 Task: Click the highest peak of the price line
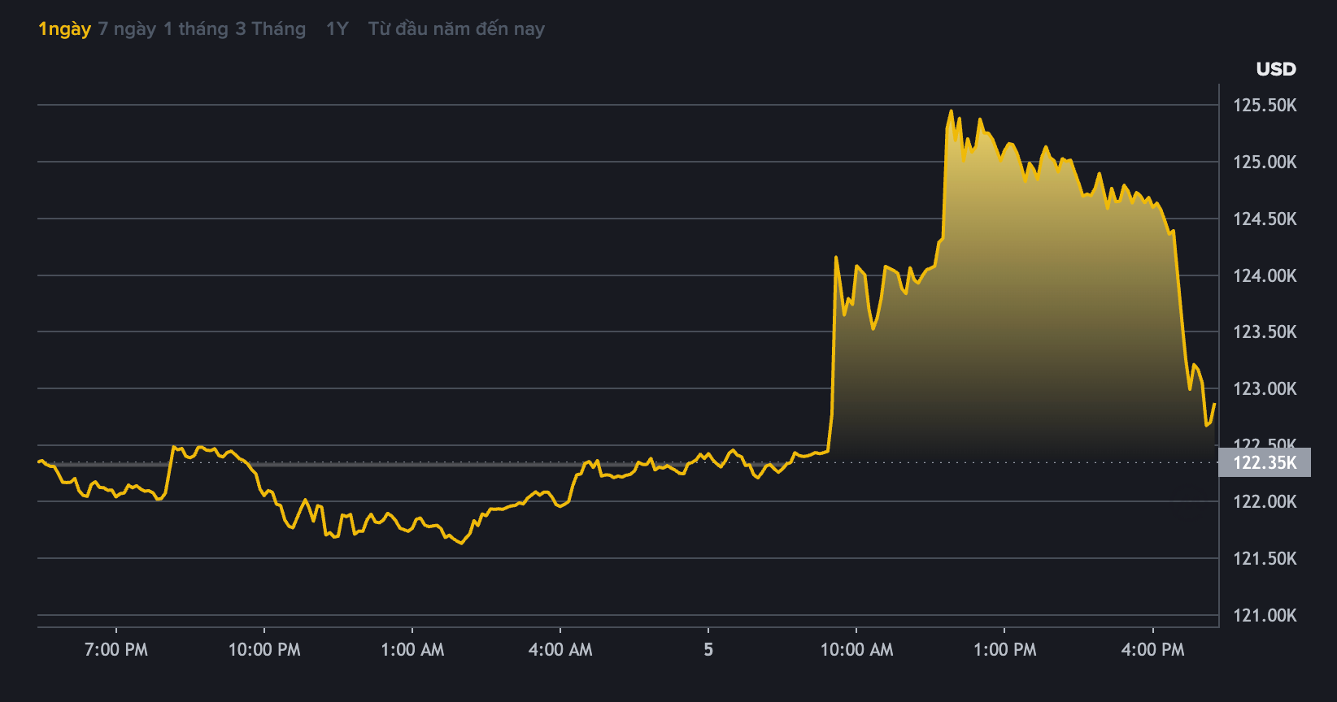point(951,111)
